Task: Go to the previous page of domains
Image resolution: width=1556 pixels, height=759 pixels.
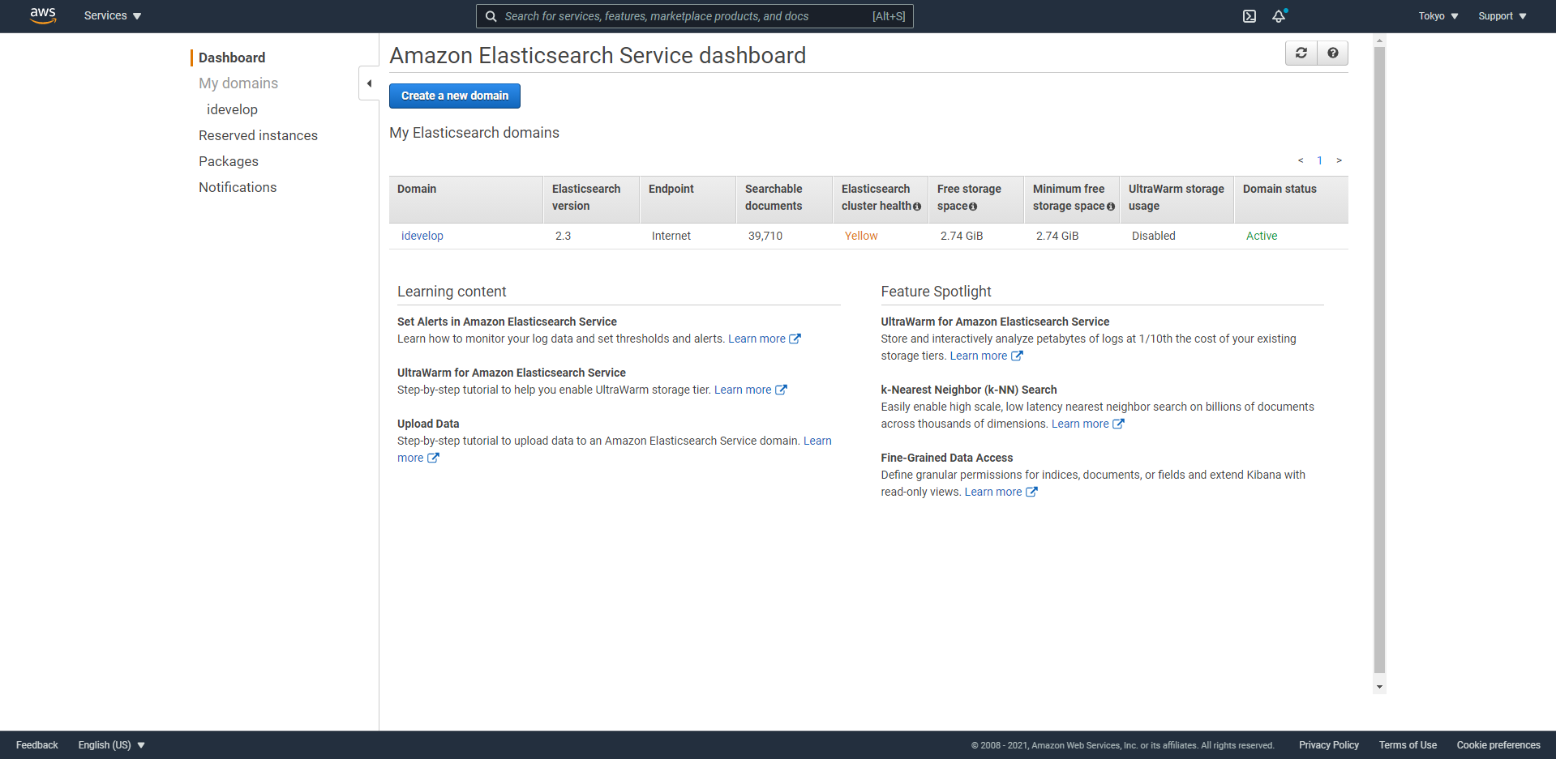Action: (1301, 160)
